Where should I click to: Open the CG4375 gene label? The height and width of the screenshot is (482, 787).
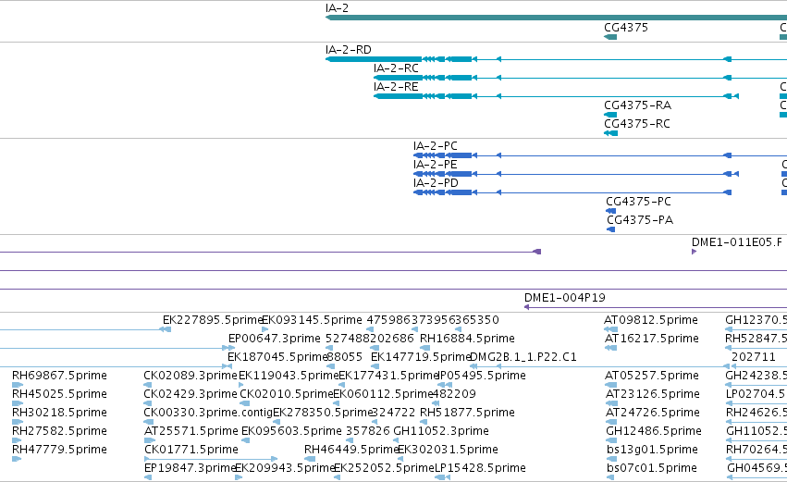(x=626, y=28)
